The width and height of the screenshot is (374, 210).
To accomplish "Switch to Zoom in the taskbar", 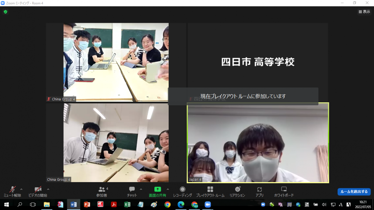I will [x=208, y=205].
